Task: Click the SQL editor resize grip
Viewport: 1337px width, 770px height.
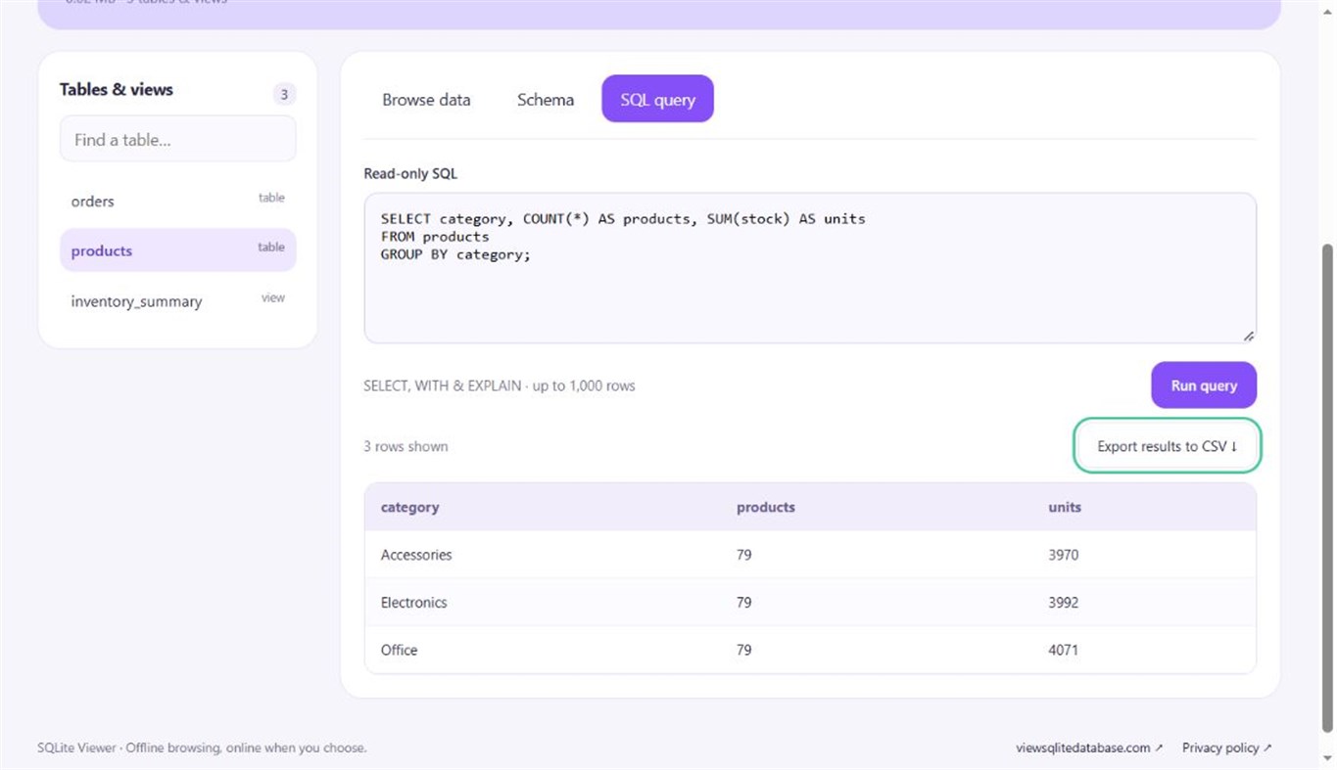Action: (1248, 336)
